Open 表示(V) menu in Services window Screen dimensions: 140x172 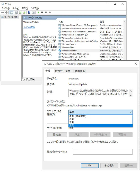pyautogui.click(x=25, y=8)
